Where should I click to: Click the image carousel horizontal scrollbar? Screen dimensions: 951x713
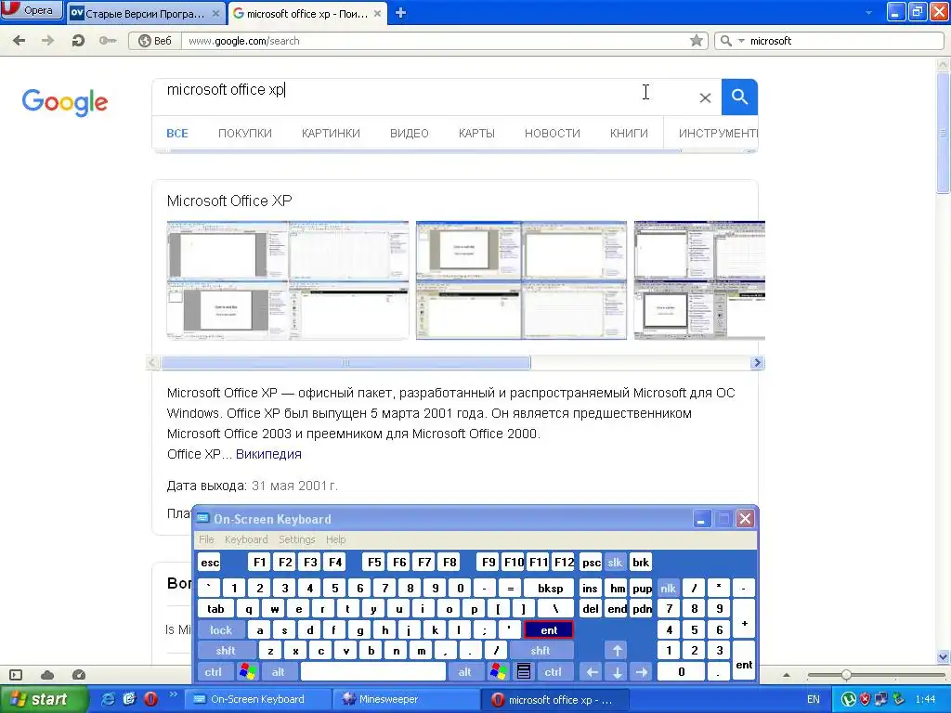345,363
